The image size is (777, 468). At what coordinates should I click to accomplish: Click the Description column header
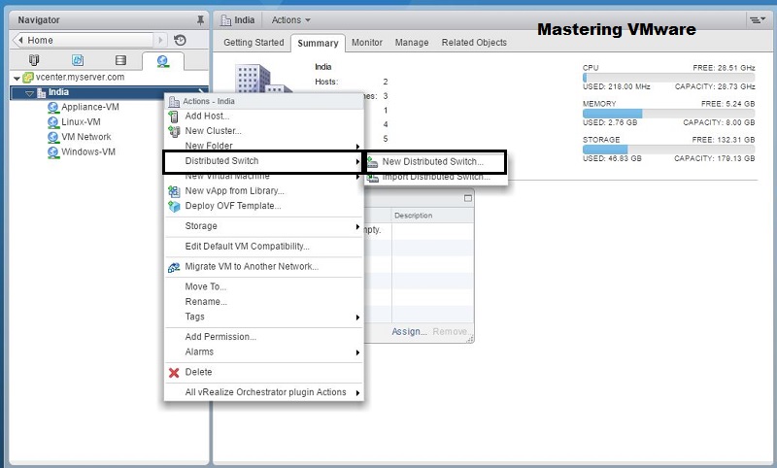tap(432, 216)
